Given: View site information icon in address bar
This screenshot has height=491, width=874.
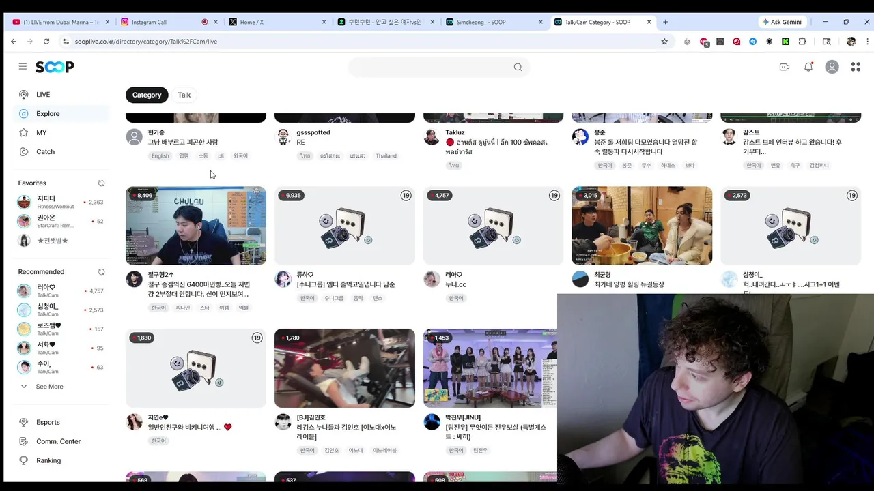Looking at the screenshot, I should 66,42.
